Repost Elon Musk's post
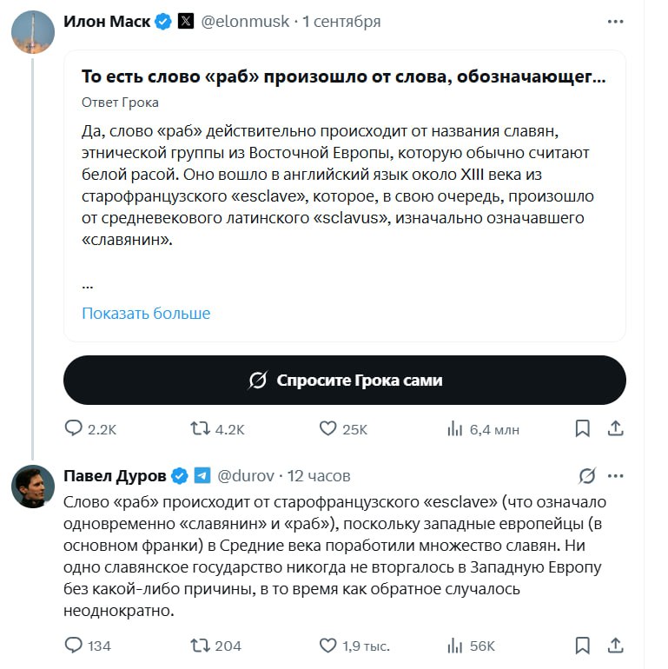Image resolution: width=668 pixels, height=669 pixels. [200, 428]
